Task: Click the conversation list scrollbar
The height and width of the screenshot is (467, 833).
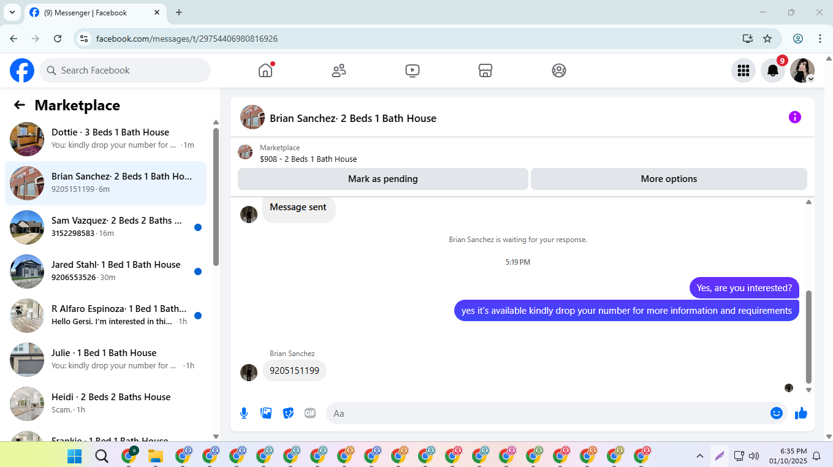Action: [x=216, y=196]
